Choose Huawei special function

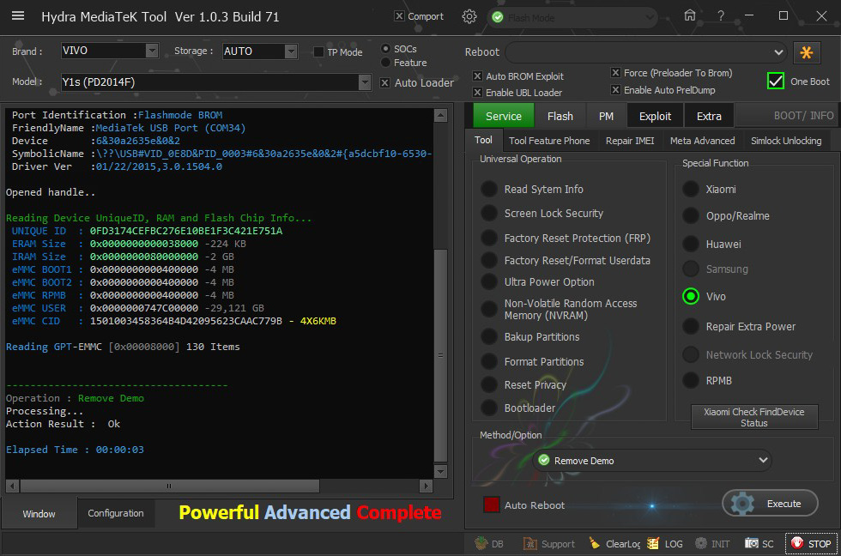click(691, 244)
